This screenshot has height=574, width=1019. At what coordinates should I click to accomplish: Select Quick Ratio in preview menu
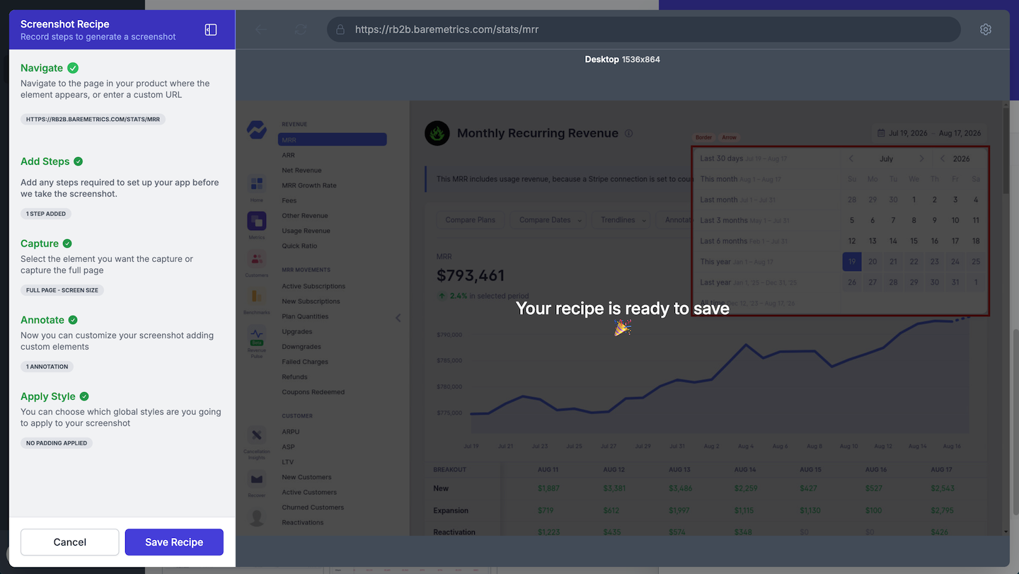[299, 246]
